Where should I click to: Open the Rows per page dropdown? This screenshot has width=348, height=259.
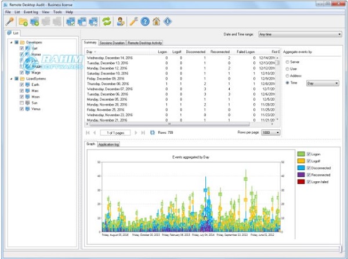269,132
